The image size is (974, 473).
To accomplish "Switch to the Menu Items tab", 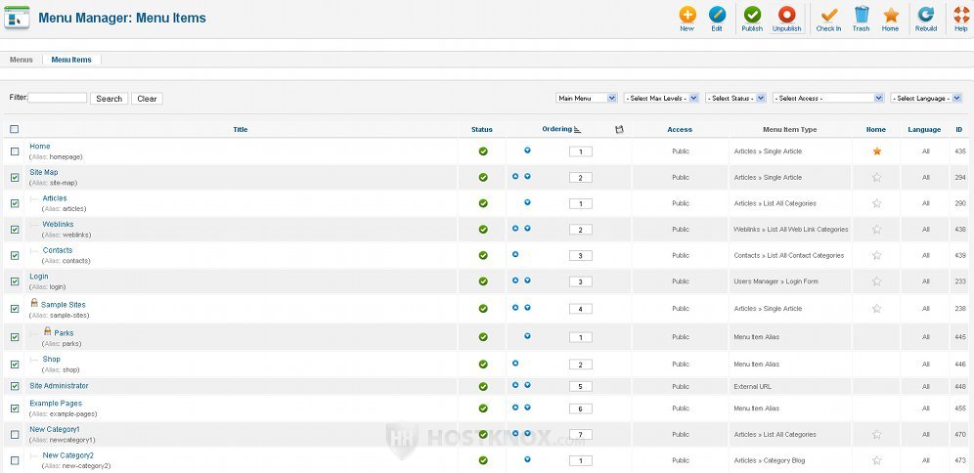I will tap(71, 60).
